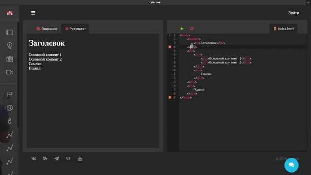Open the third line-chart sidebar icon
The width and height of the screenshot is (311, 175).
[x=10, y=161]
